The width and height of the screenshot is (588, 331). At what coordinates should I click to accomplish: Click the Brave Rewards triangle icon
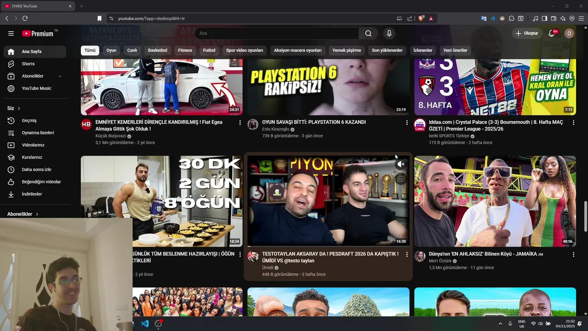(431, 18)
